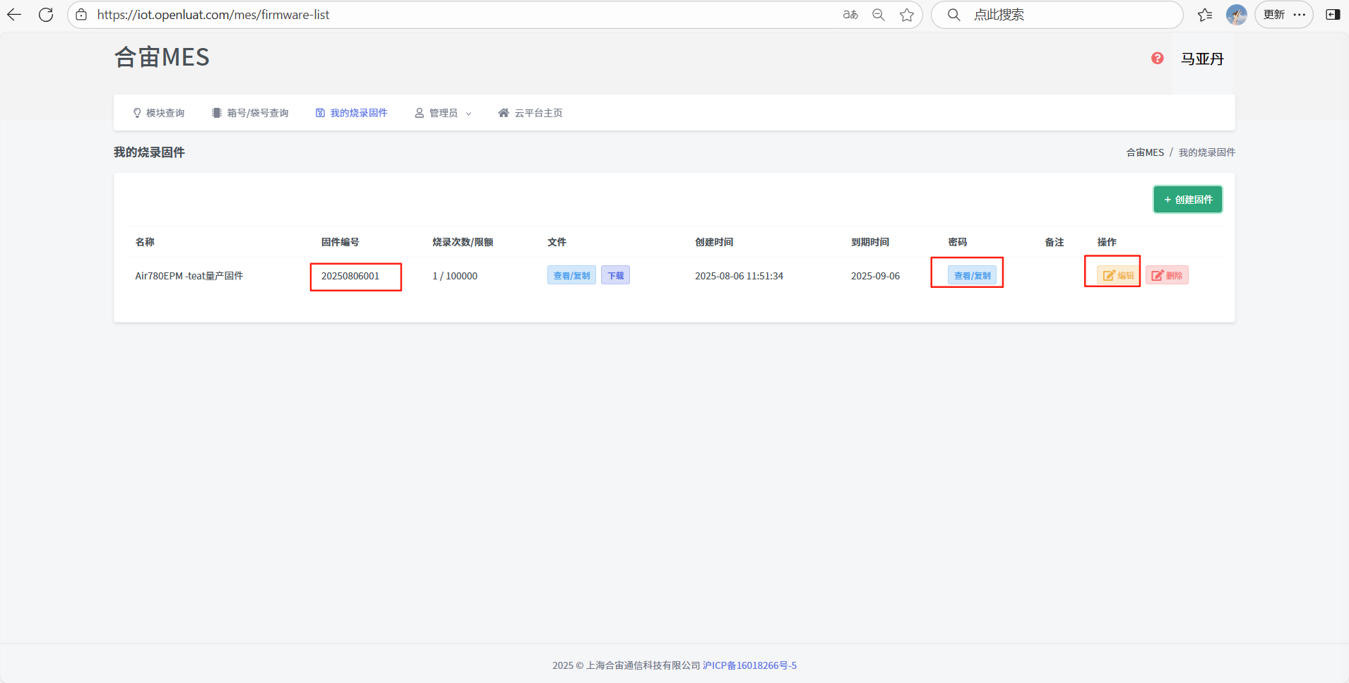The height and width of the screenshot is (683, 1349).
Task: Open the favorites list icon
Action: pos(1205,15)
